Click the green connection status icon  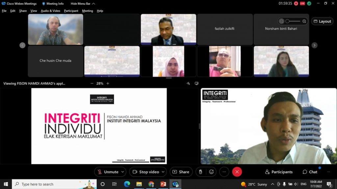(x=309, y=3)
